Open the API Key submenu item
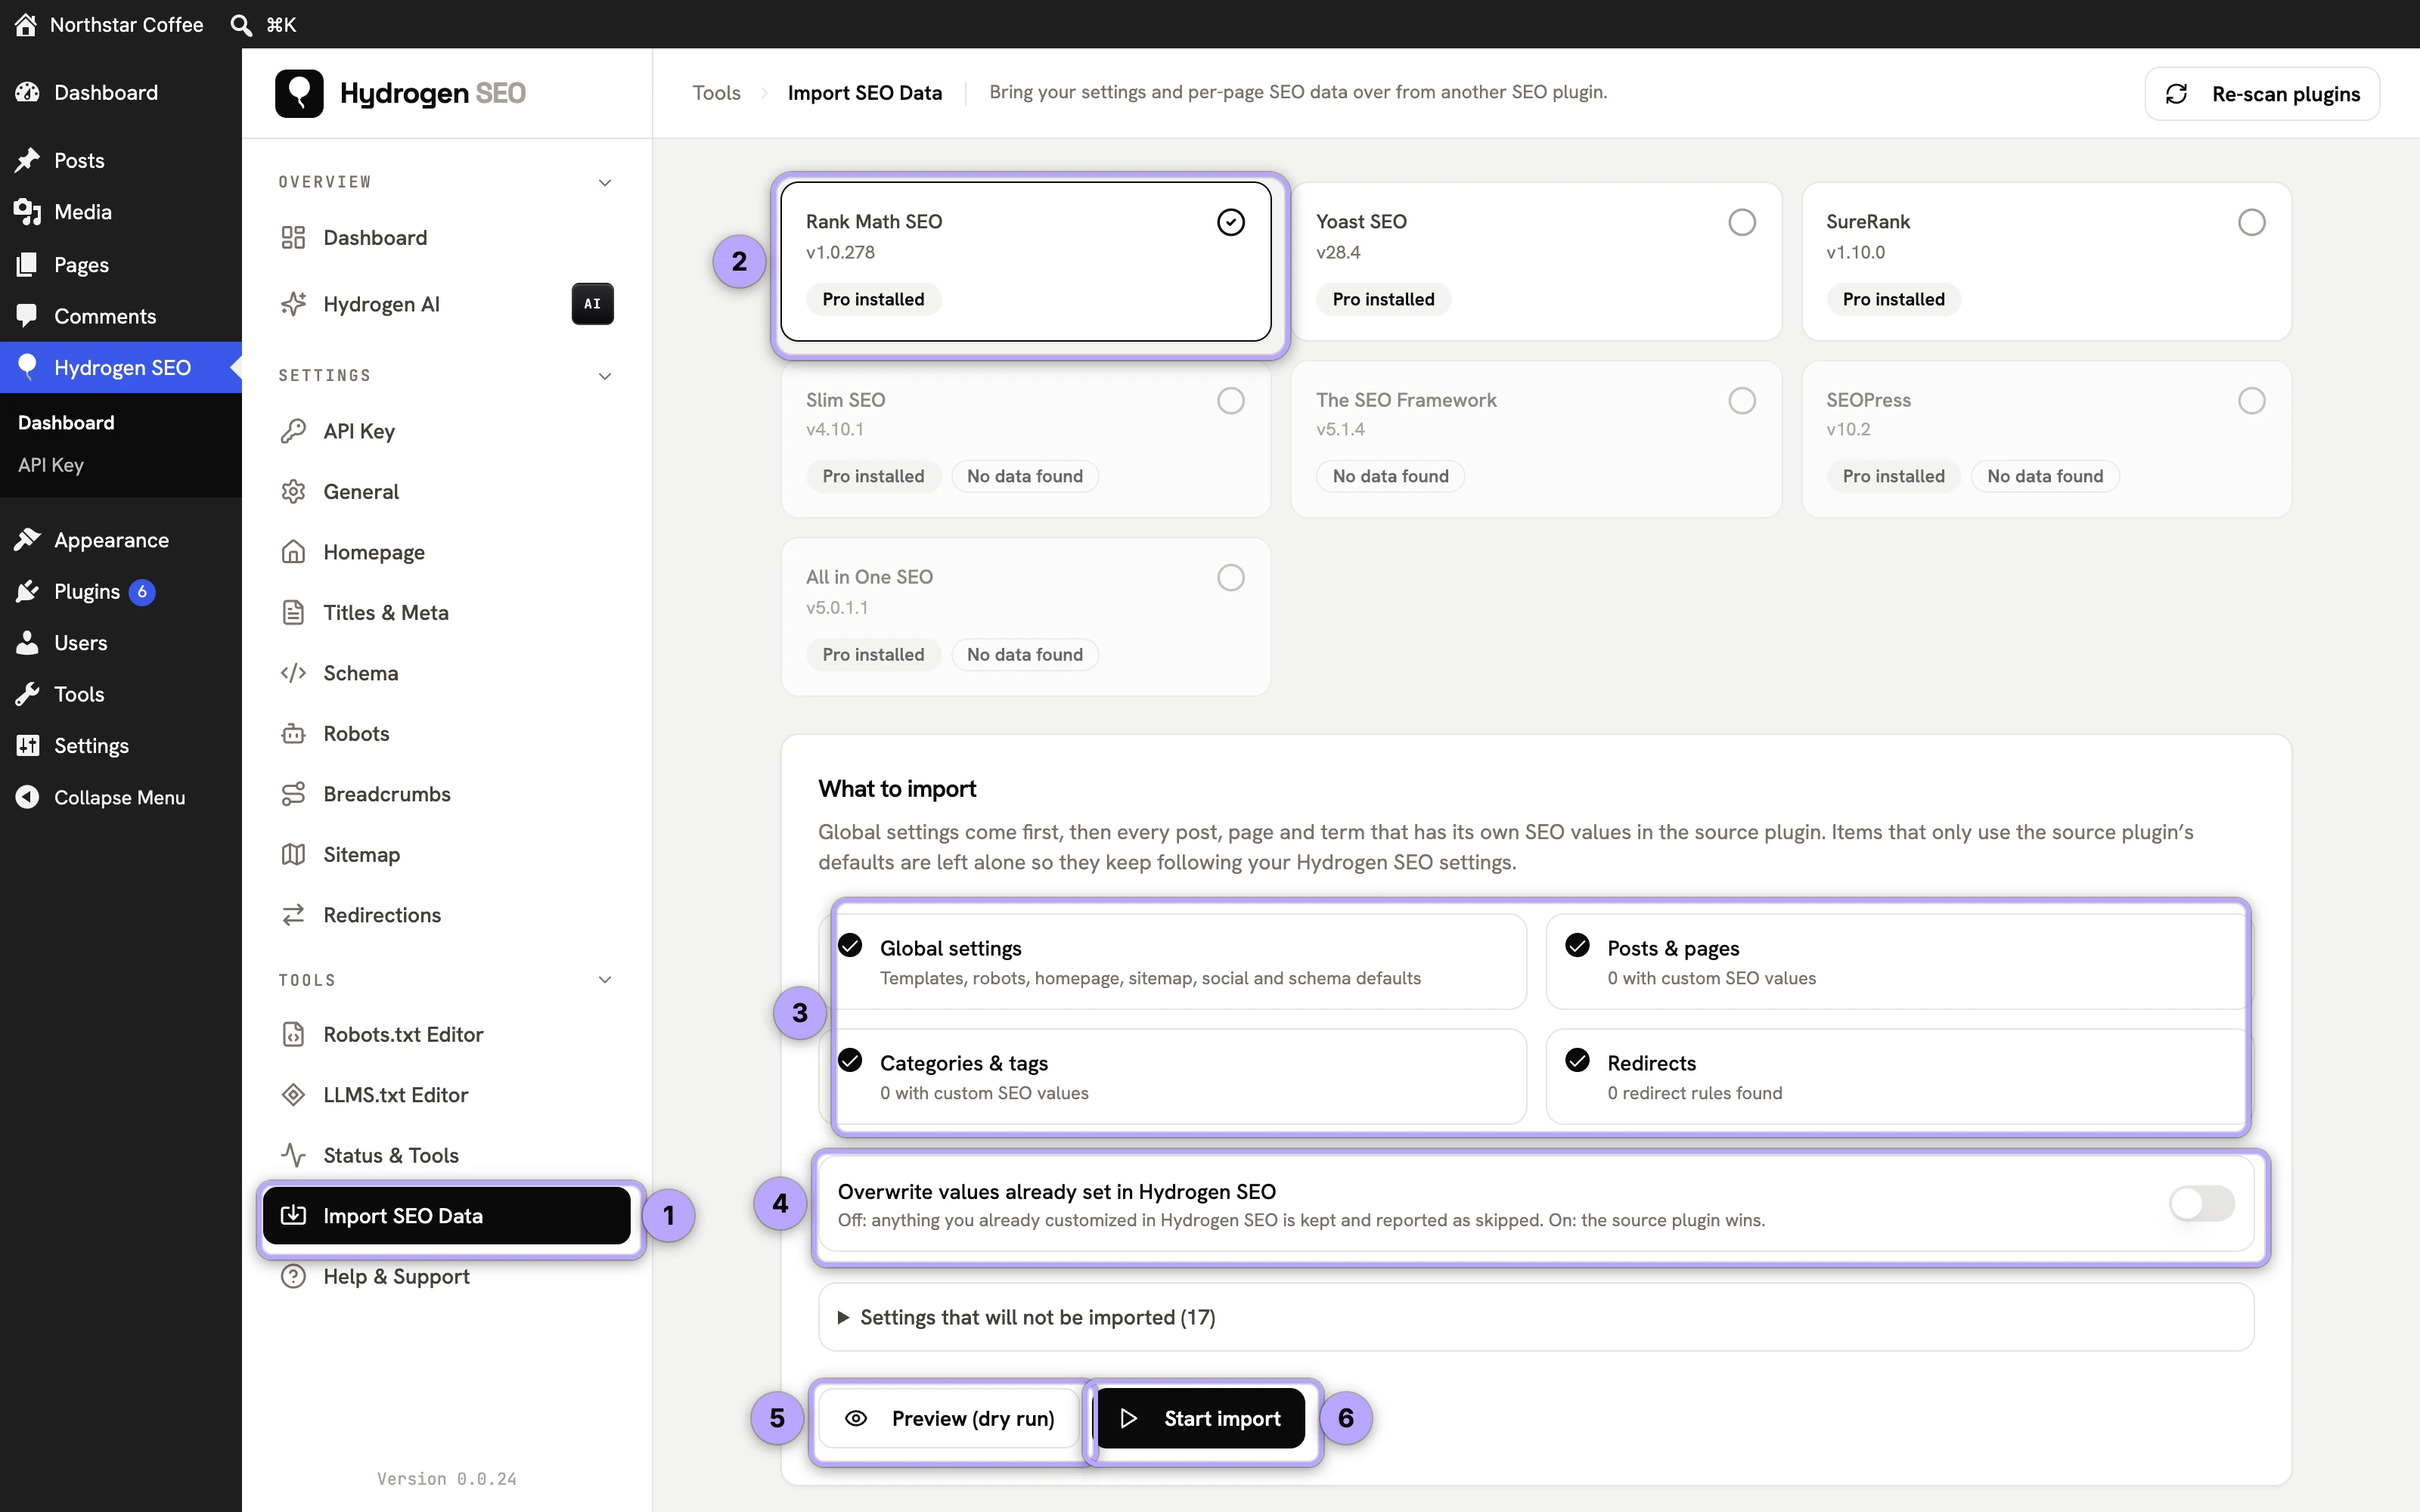This screenshot has width=2420, height=1512. 51,465
